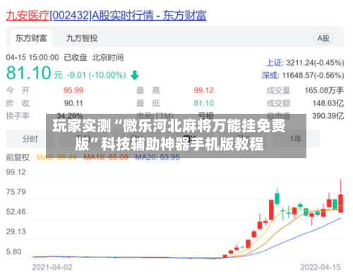The height and width of the screenshot is (272, 353).
Task: Click the y-axis label 29.13
Action: [16, 232]
